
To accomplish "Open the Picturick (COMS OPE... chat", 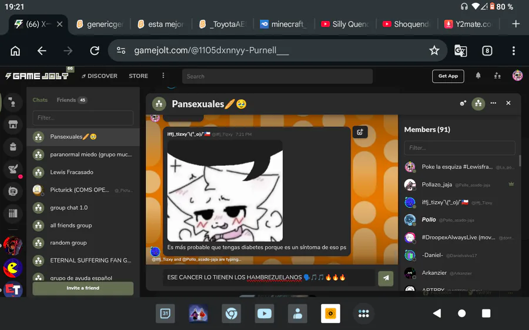I will click(x=83, y=190).
